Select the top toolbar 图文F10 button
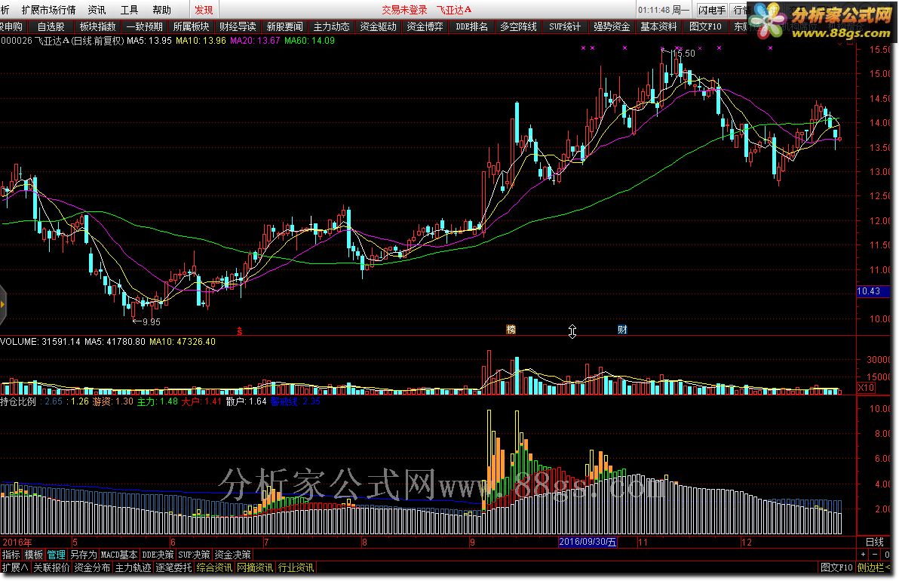Viewport: 899px width, 581px height. tap(705, 26)
